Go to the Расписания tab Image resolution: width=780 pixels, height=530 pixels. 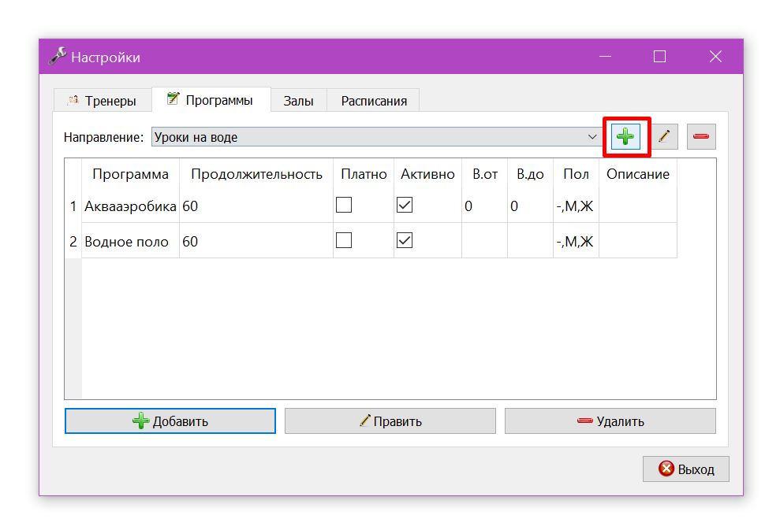coord(374,101)
